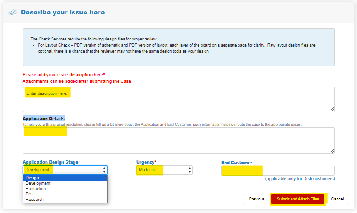Click 'Attachments can be added after submitting' text
Viewport: 357px width, 213px height.
77,81
